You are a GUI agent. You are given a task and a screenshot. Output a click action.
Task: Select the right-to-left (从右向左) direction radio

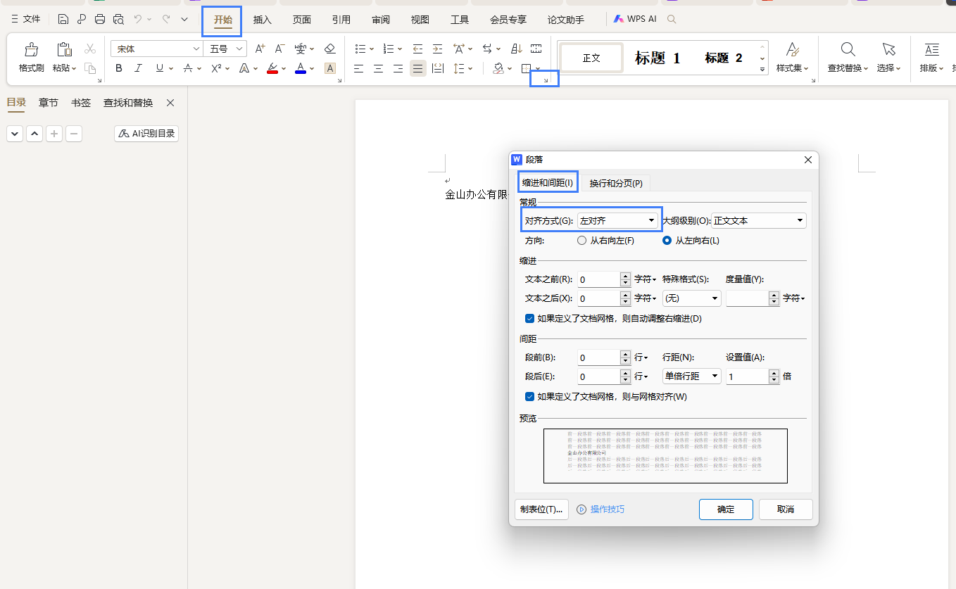[x=581, y=240]
